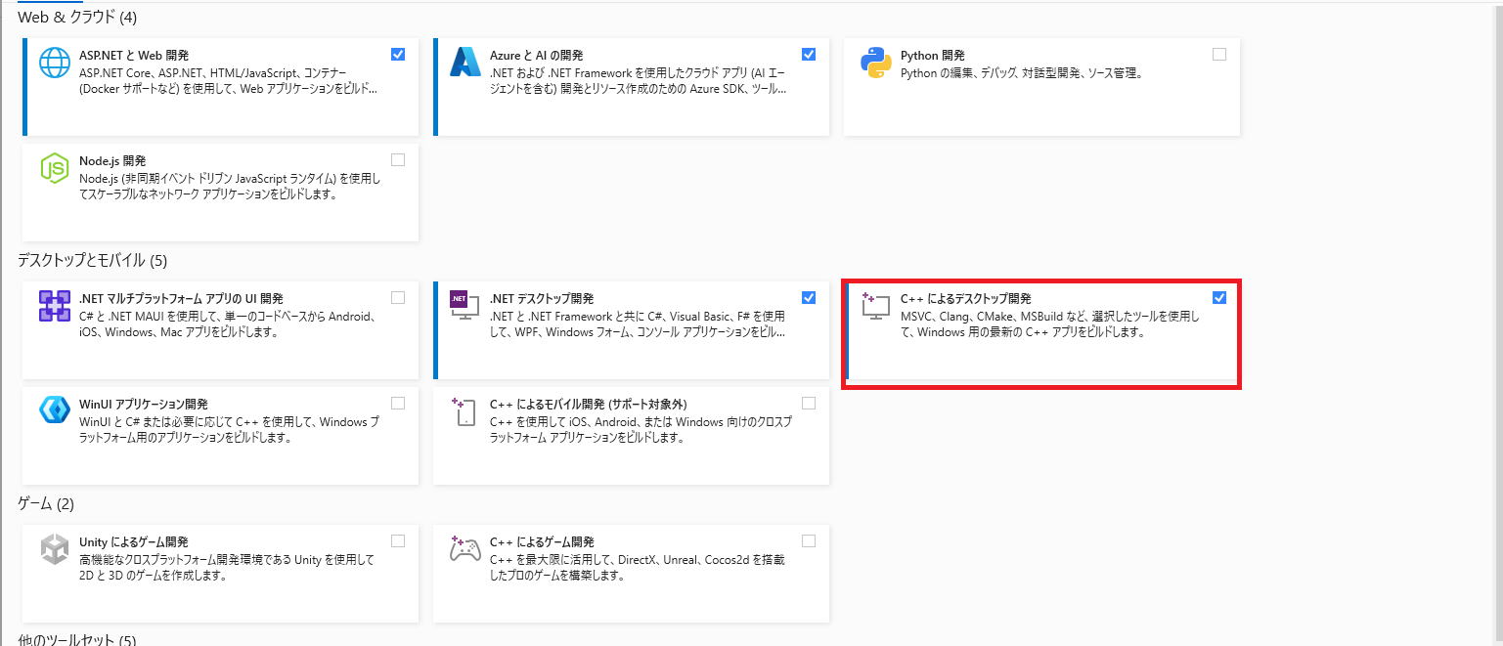The width and height of the screenshot is (1503, 646).
Task: Select the C++ によるゲーム開発 card title
Action: (542, 542)
